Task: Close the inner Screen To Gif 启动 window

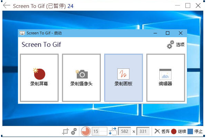Action: click(181, 33)
